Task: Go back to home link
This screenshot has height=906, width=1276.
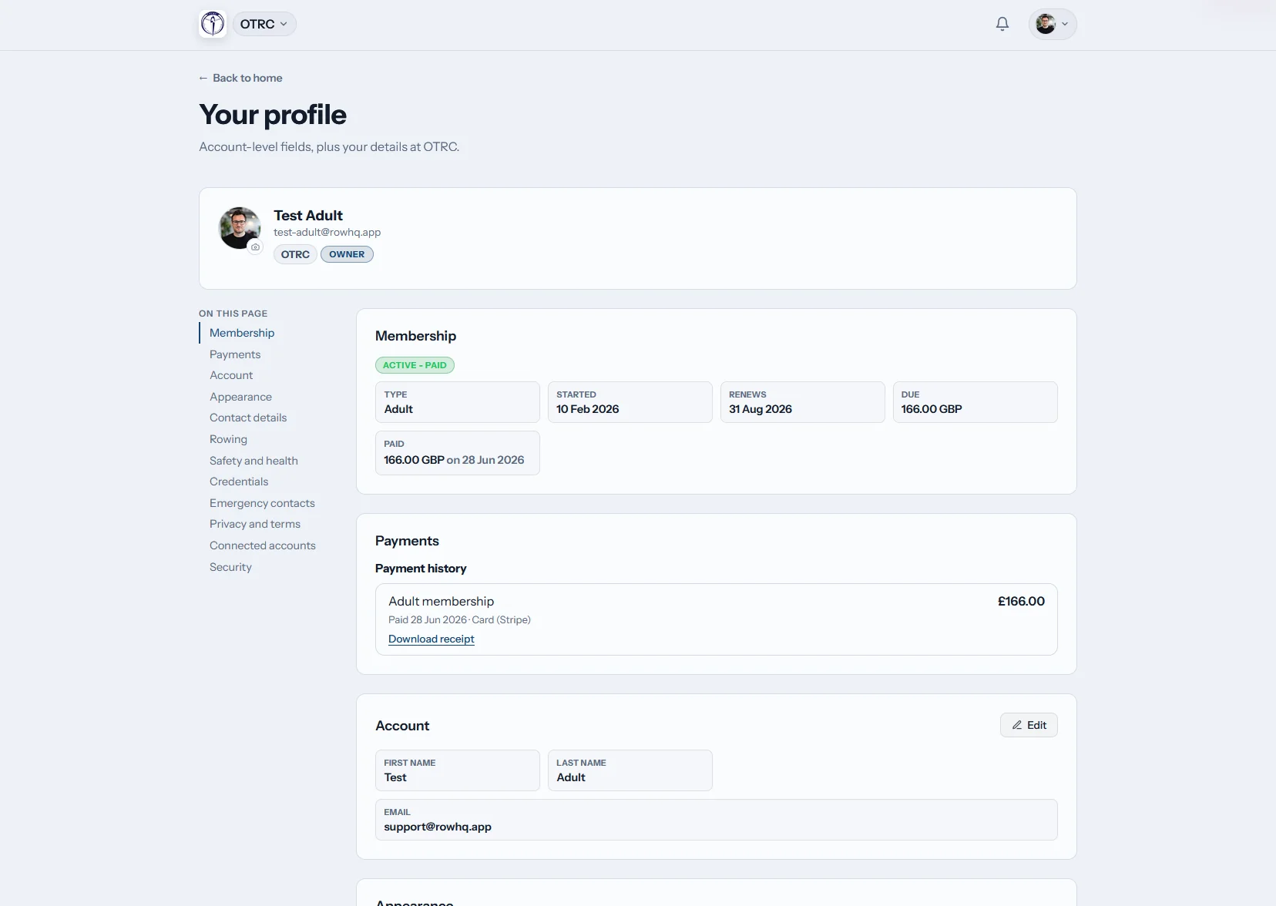Action: [240, 78]
